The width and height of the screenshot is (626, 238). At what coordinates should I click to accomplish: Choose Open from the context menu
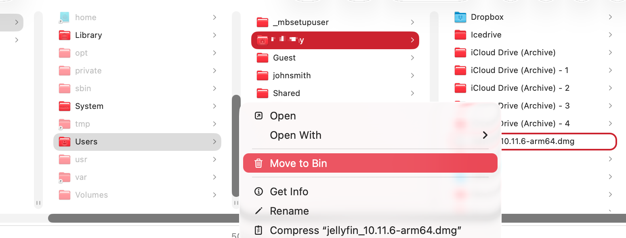[x=283, y=116]
